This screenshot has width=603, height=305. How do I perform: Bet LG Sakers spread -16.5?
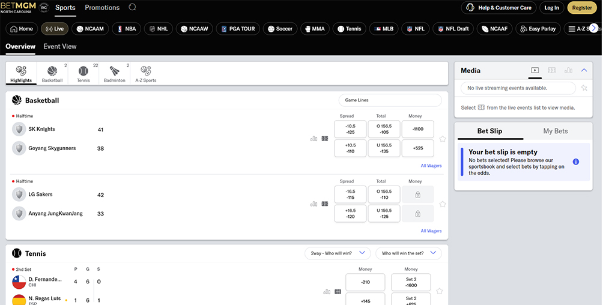click(x=350, y=195)
